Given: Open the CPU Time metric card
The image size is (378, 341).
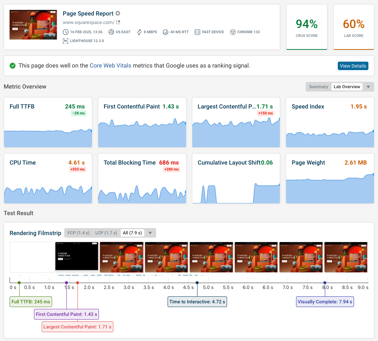Looking at the screenshot, I should tap(48, 178).
